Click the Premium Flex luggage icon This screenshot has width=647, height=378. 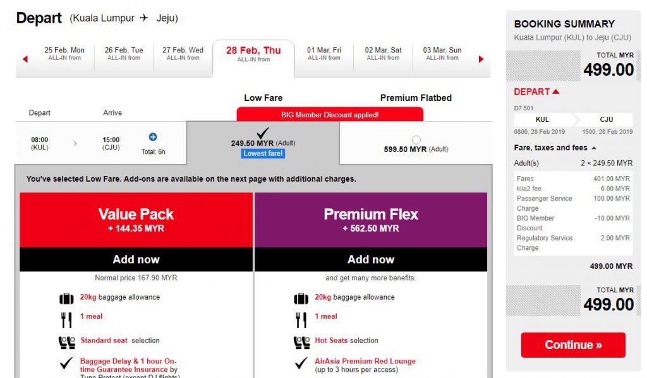(301, 298)
